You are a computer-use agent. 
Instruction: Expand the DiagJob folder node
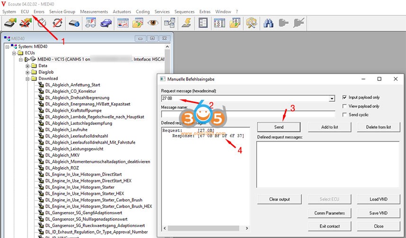(27, 72)
